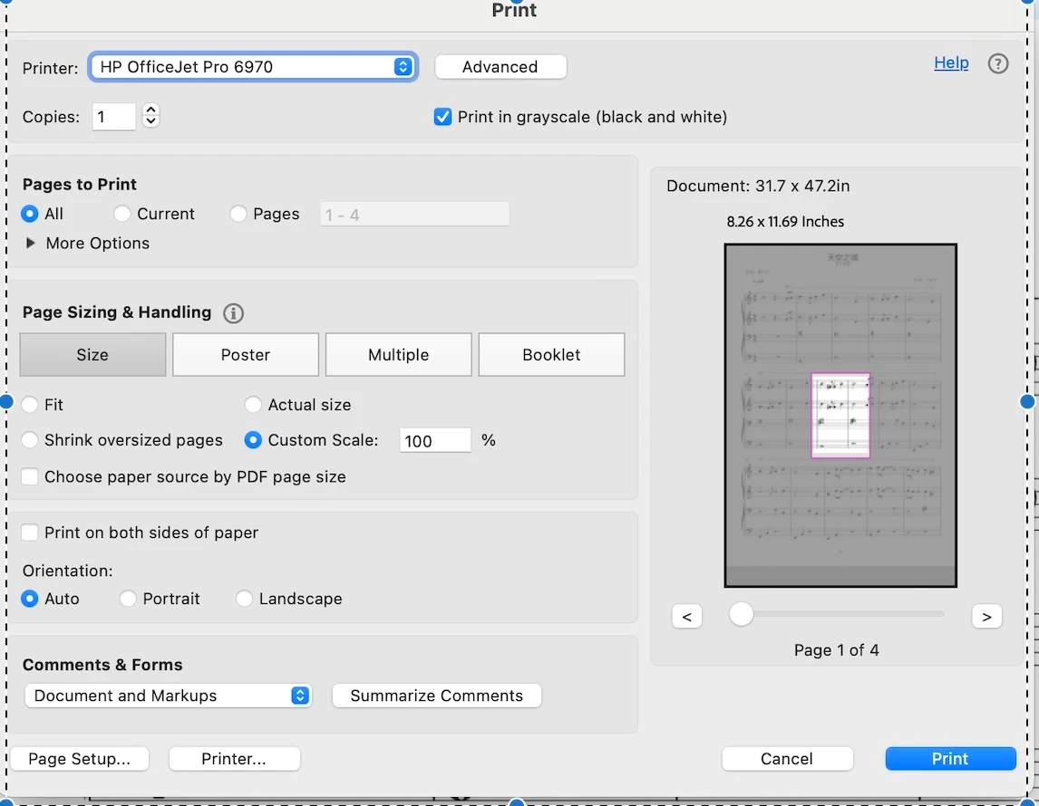
Task: Open the Printer selection dropdown
Action: tap(253, 67)
